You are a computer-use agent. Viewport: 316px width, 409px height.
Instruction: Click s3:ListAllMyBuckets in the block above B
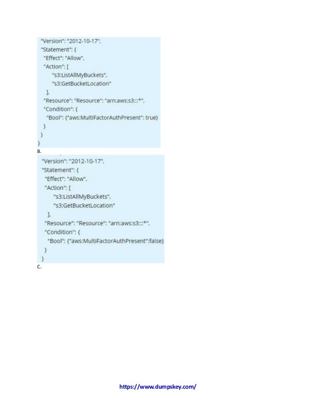coord(80,75)
